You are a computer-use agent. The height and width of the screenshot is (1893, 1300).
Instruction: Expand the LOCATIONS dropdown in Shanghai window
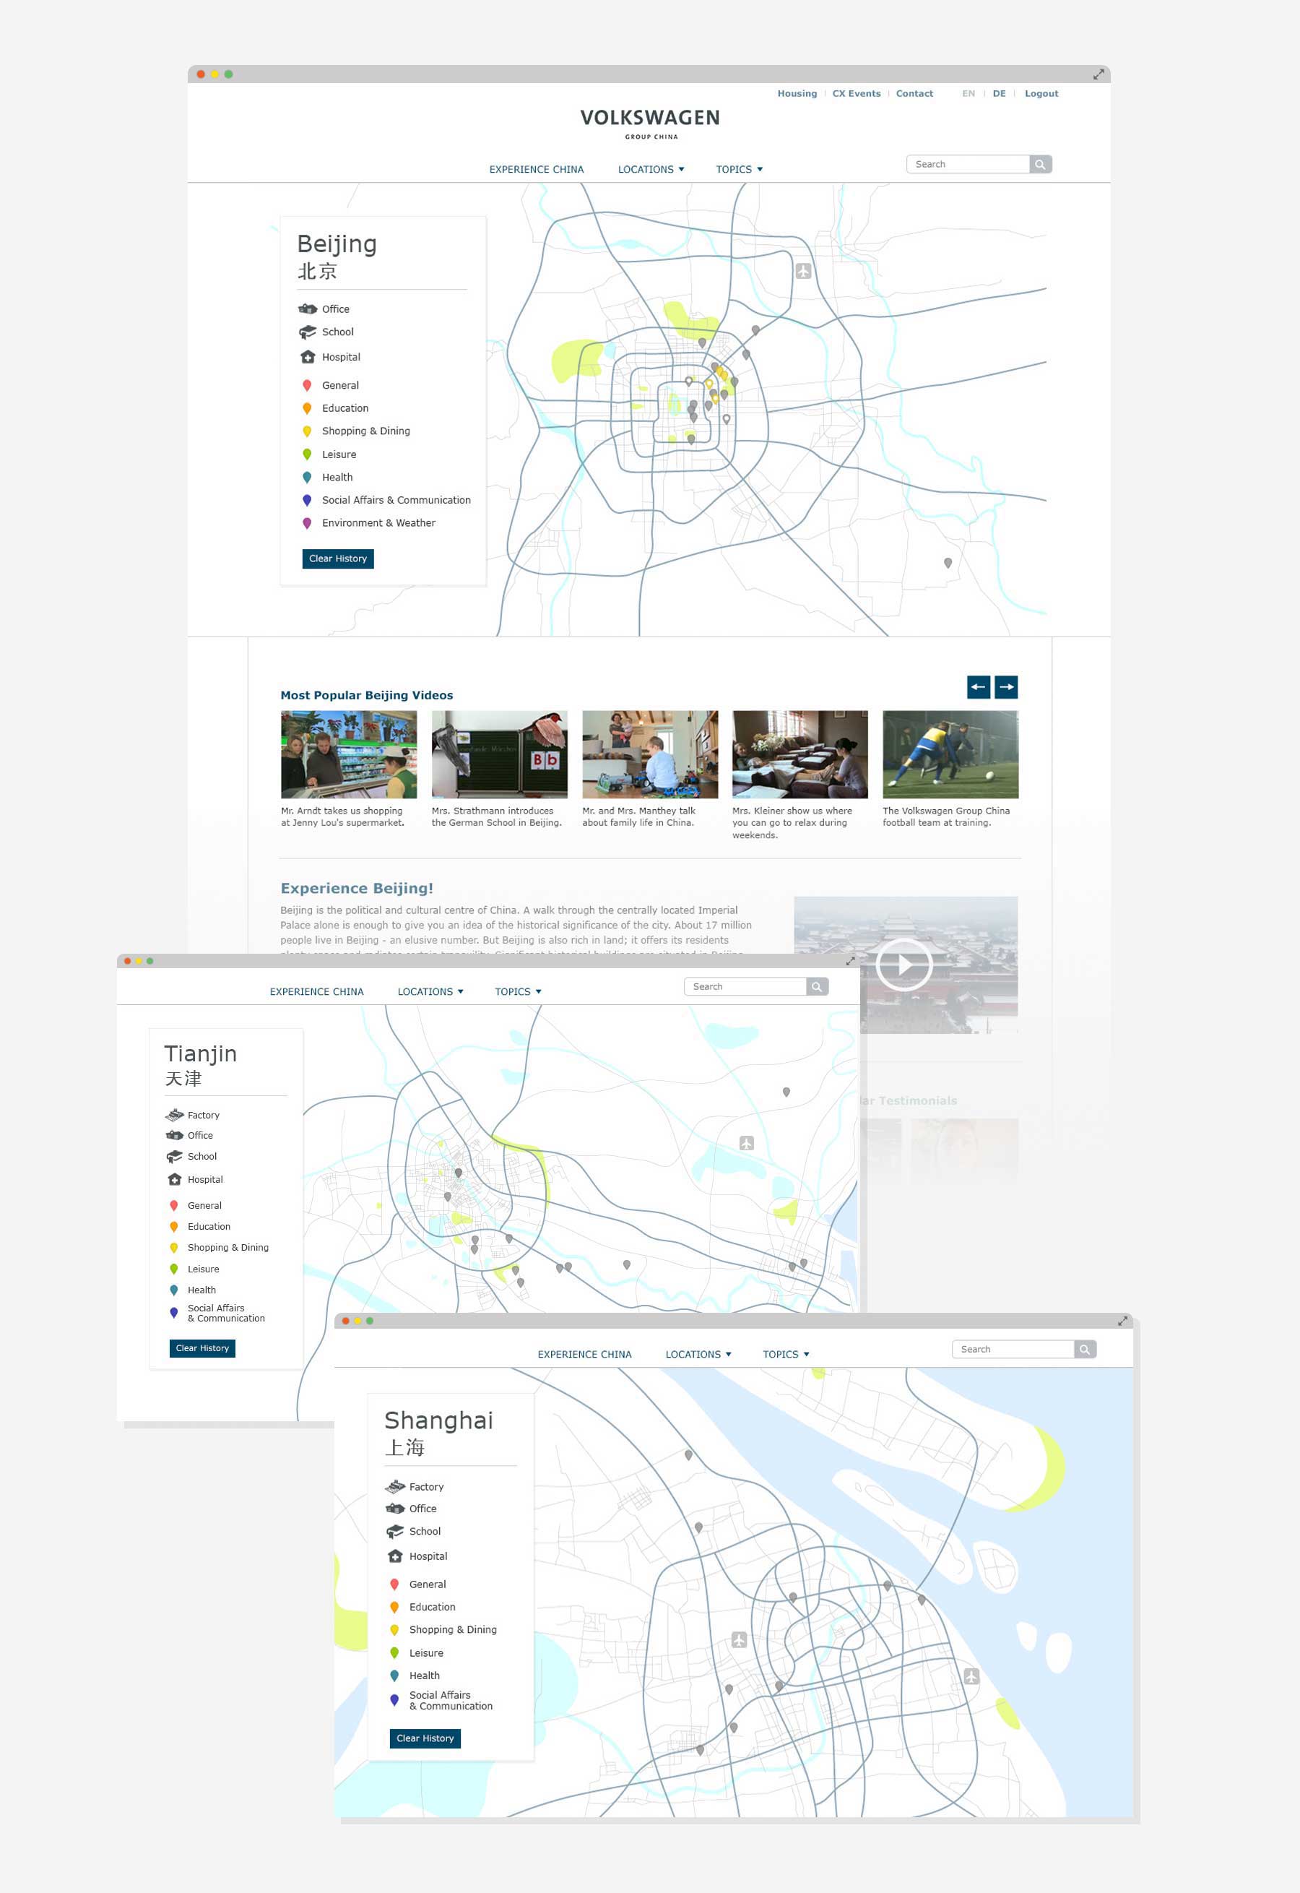click(x=698, y=1354)
